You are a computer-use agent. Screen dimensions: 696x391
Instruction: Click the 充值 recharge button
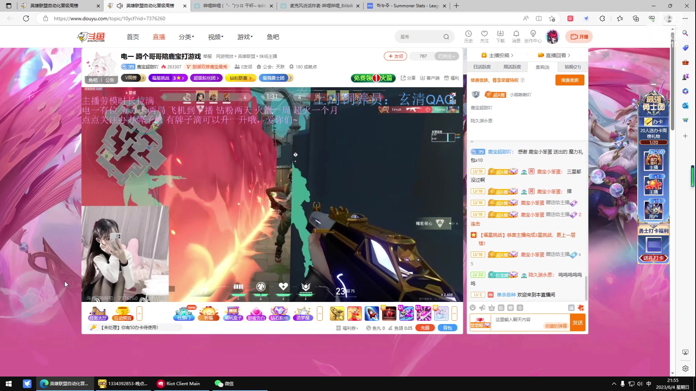[425, 328]
